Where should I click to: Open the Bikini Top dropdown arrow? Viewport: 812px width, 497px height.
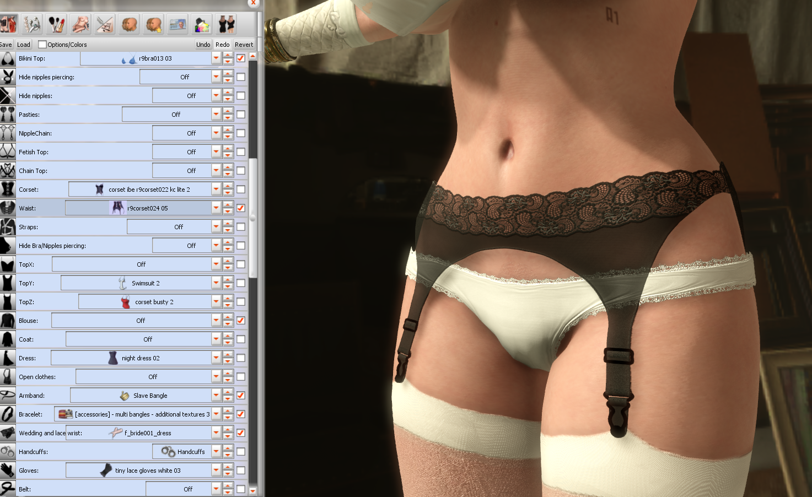pyautogui.click(x=216, y=58)
